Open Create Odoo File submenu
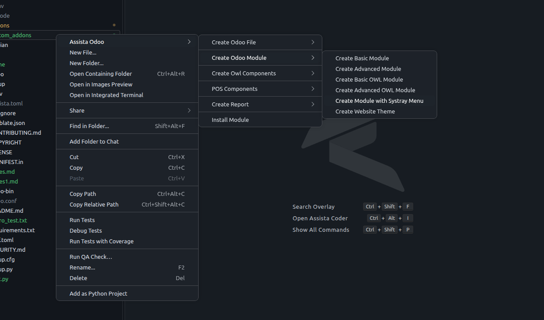 (260, 42)
